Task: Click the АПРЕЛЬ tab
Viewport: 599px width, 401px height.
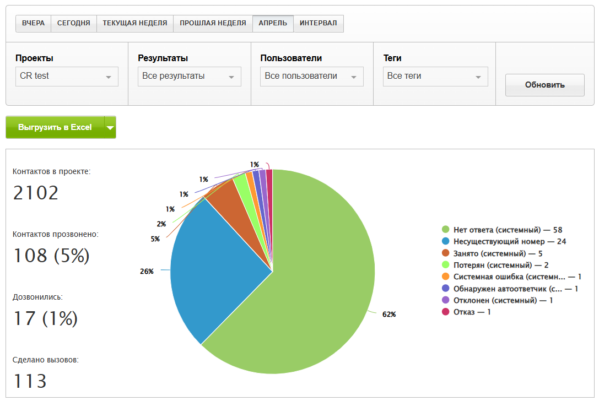Action: [x=272, y=24]
